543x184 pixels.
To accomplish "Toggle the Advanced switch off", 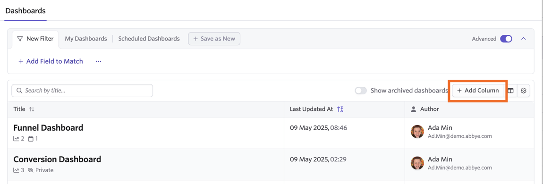I will click(506, 39).
